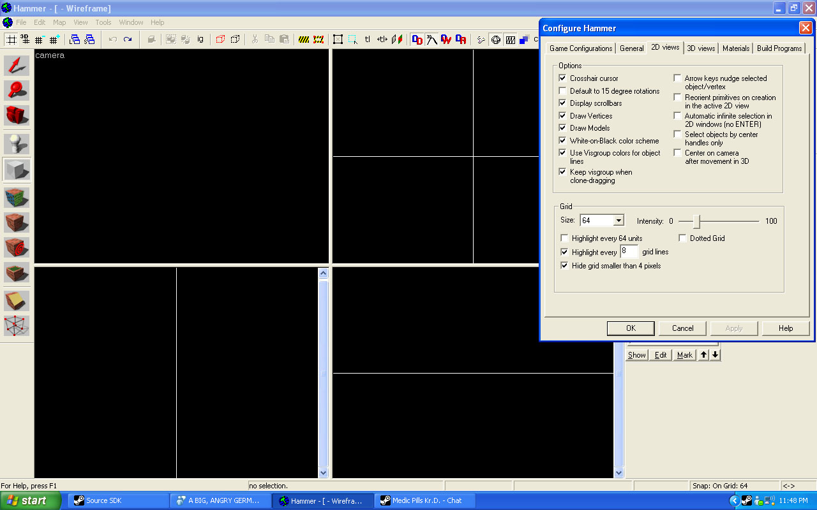Toggle the 2D grid toolbar icon
The width and height of the screenshot is (817, 510).
pyautogui.click(x=11, y=40)
